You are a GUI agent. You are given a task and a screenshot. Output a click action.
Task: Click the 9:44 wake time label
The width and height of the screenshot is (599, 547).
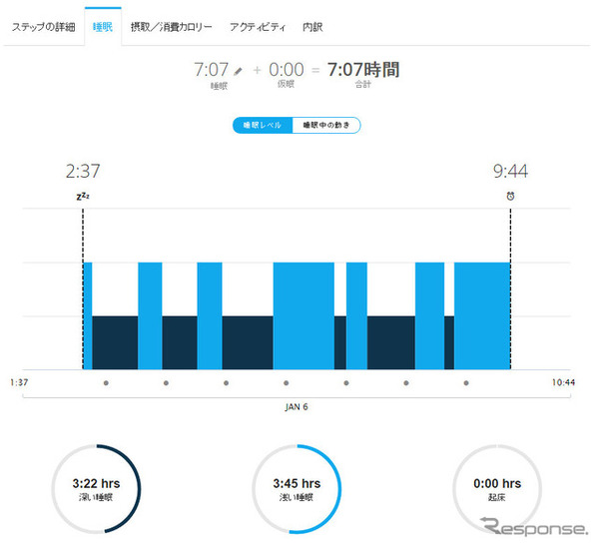(x=510, y=171)
